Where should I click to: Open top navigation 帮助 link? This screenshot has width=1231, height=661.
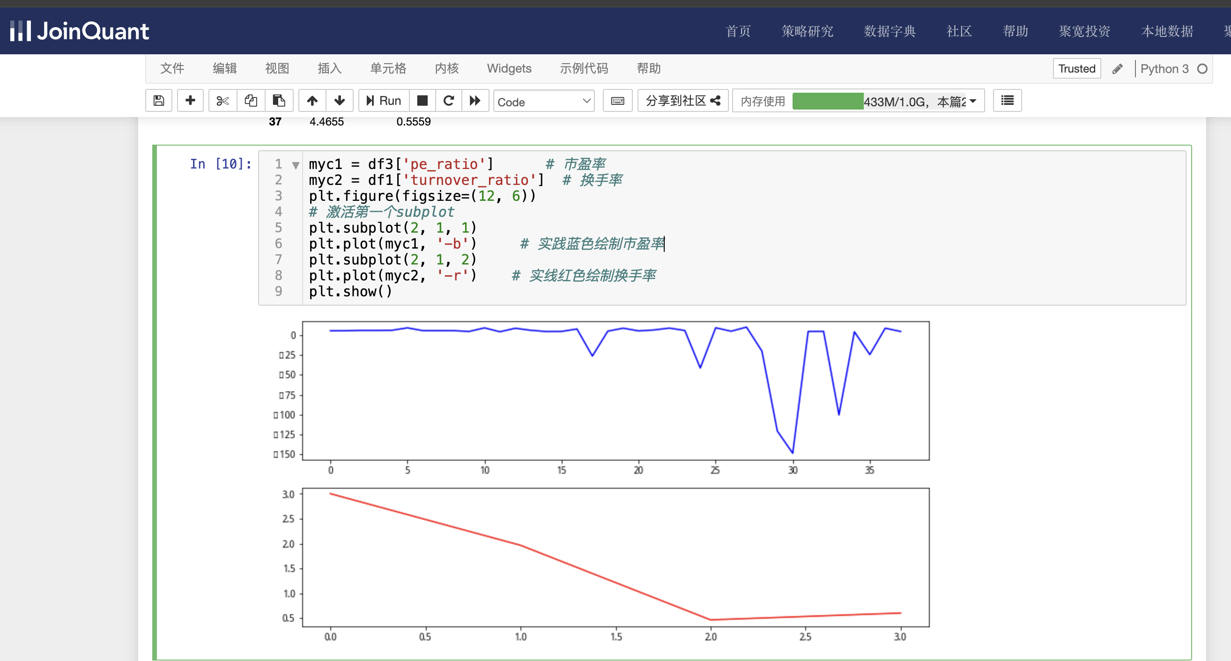click(1015, 31)
